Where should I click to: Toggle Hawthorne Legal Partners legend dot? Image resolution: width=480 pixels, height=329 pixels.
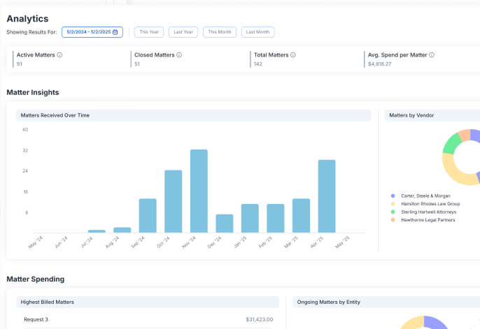(x=393, y=220)
